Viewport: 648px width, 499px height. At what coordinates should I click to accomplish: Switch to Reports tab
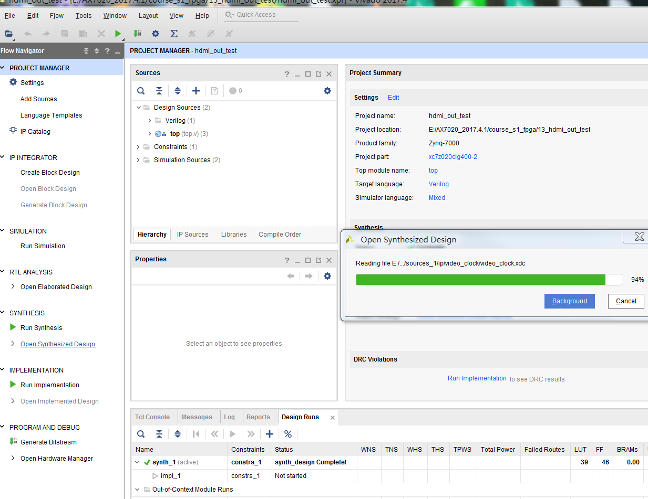[258, 417]
